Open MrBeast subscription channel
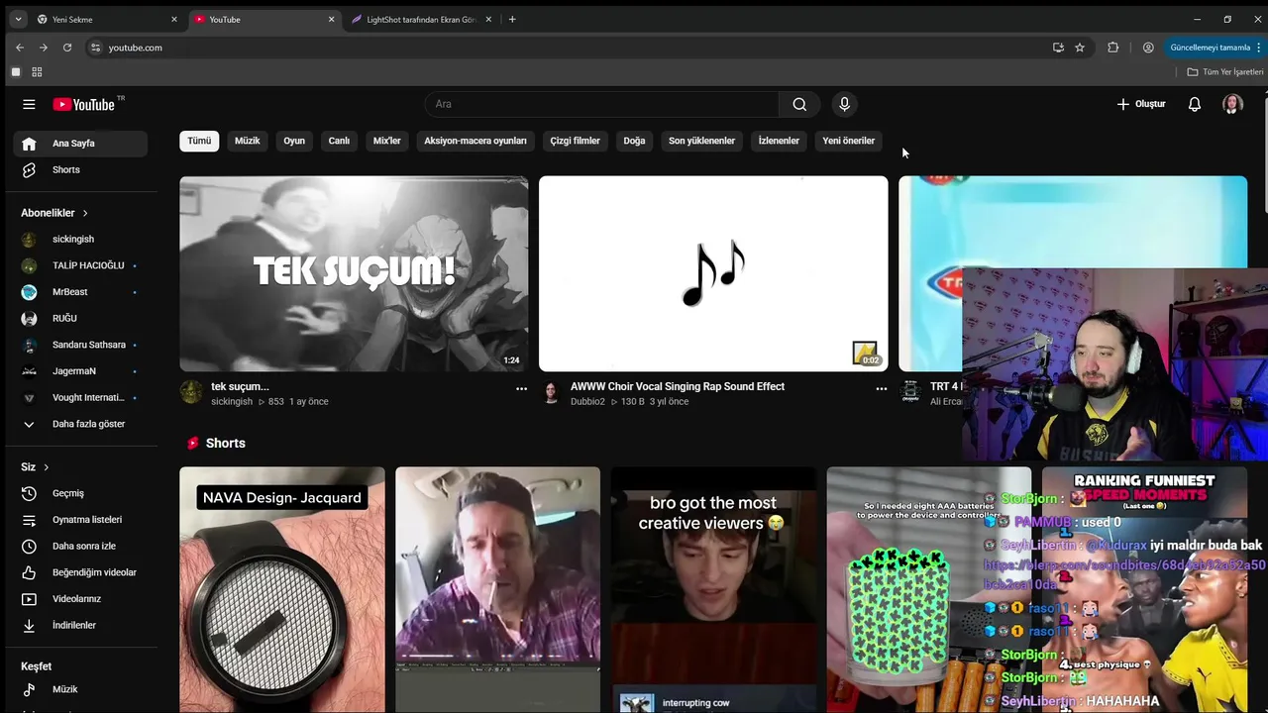The width and height of the screenshot is (1268, 713). [80, 292]
